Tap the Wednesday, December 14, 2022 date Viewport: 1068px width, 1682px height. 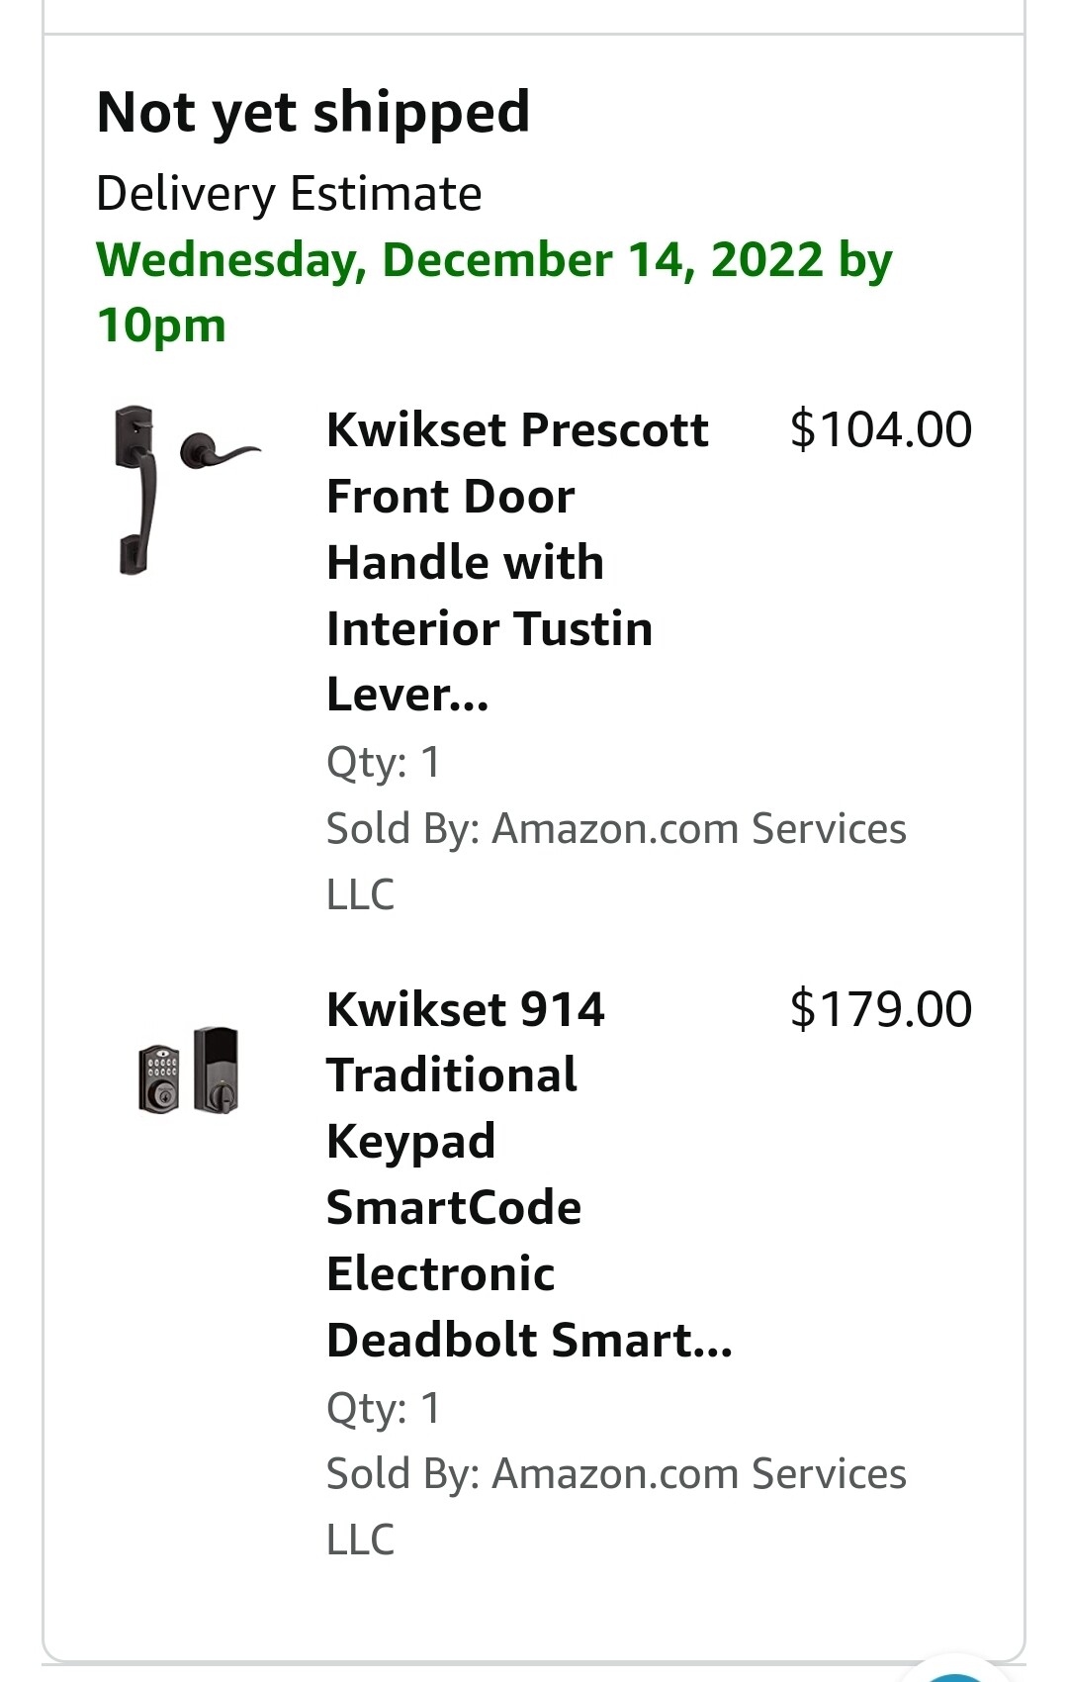point(460,260)
